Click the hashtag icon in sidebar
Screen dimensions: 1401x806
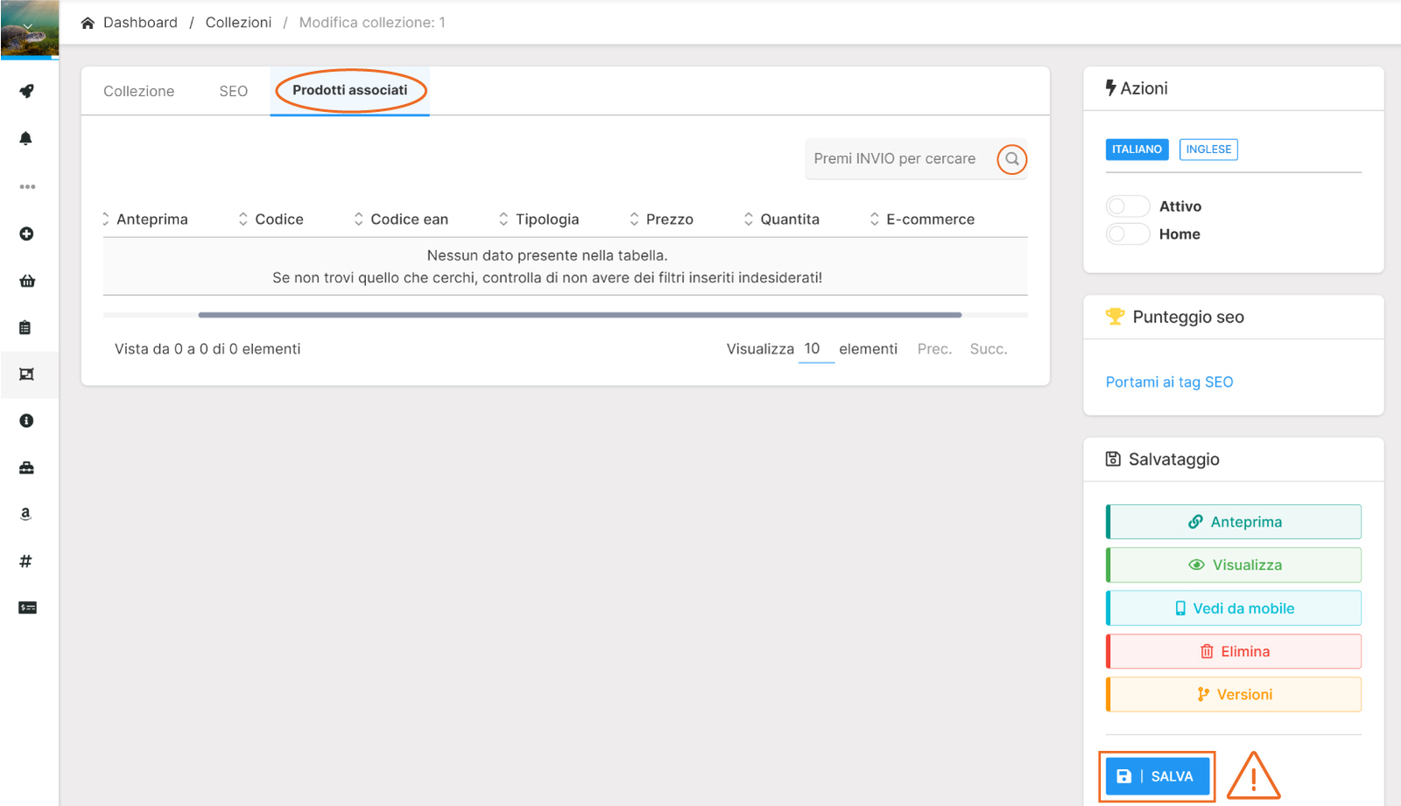pos(25,561)
